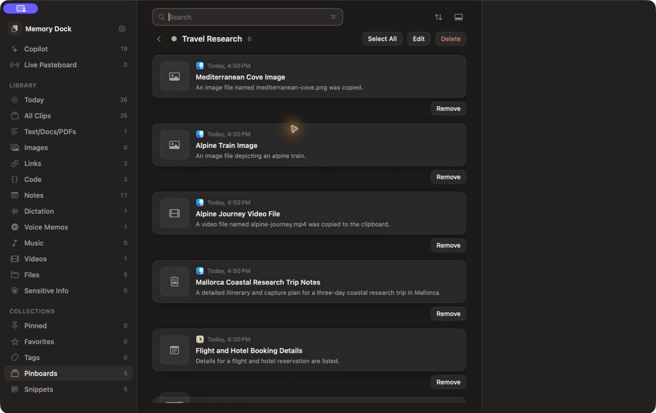Open Memory Dock settings gear
Screen dimensions: 656x413
122,29
